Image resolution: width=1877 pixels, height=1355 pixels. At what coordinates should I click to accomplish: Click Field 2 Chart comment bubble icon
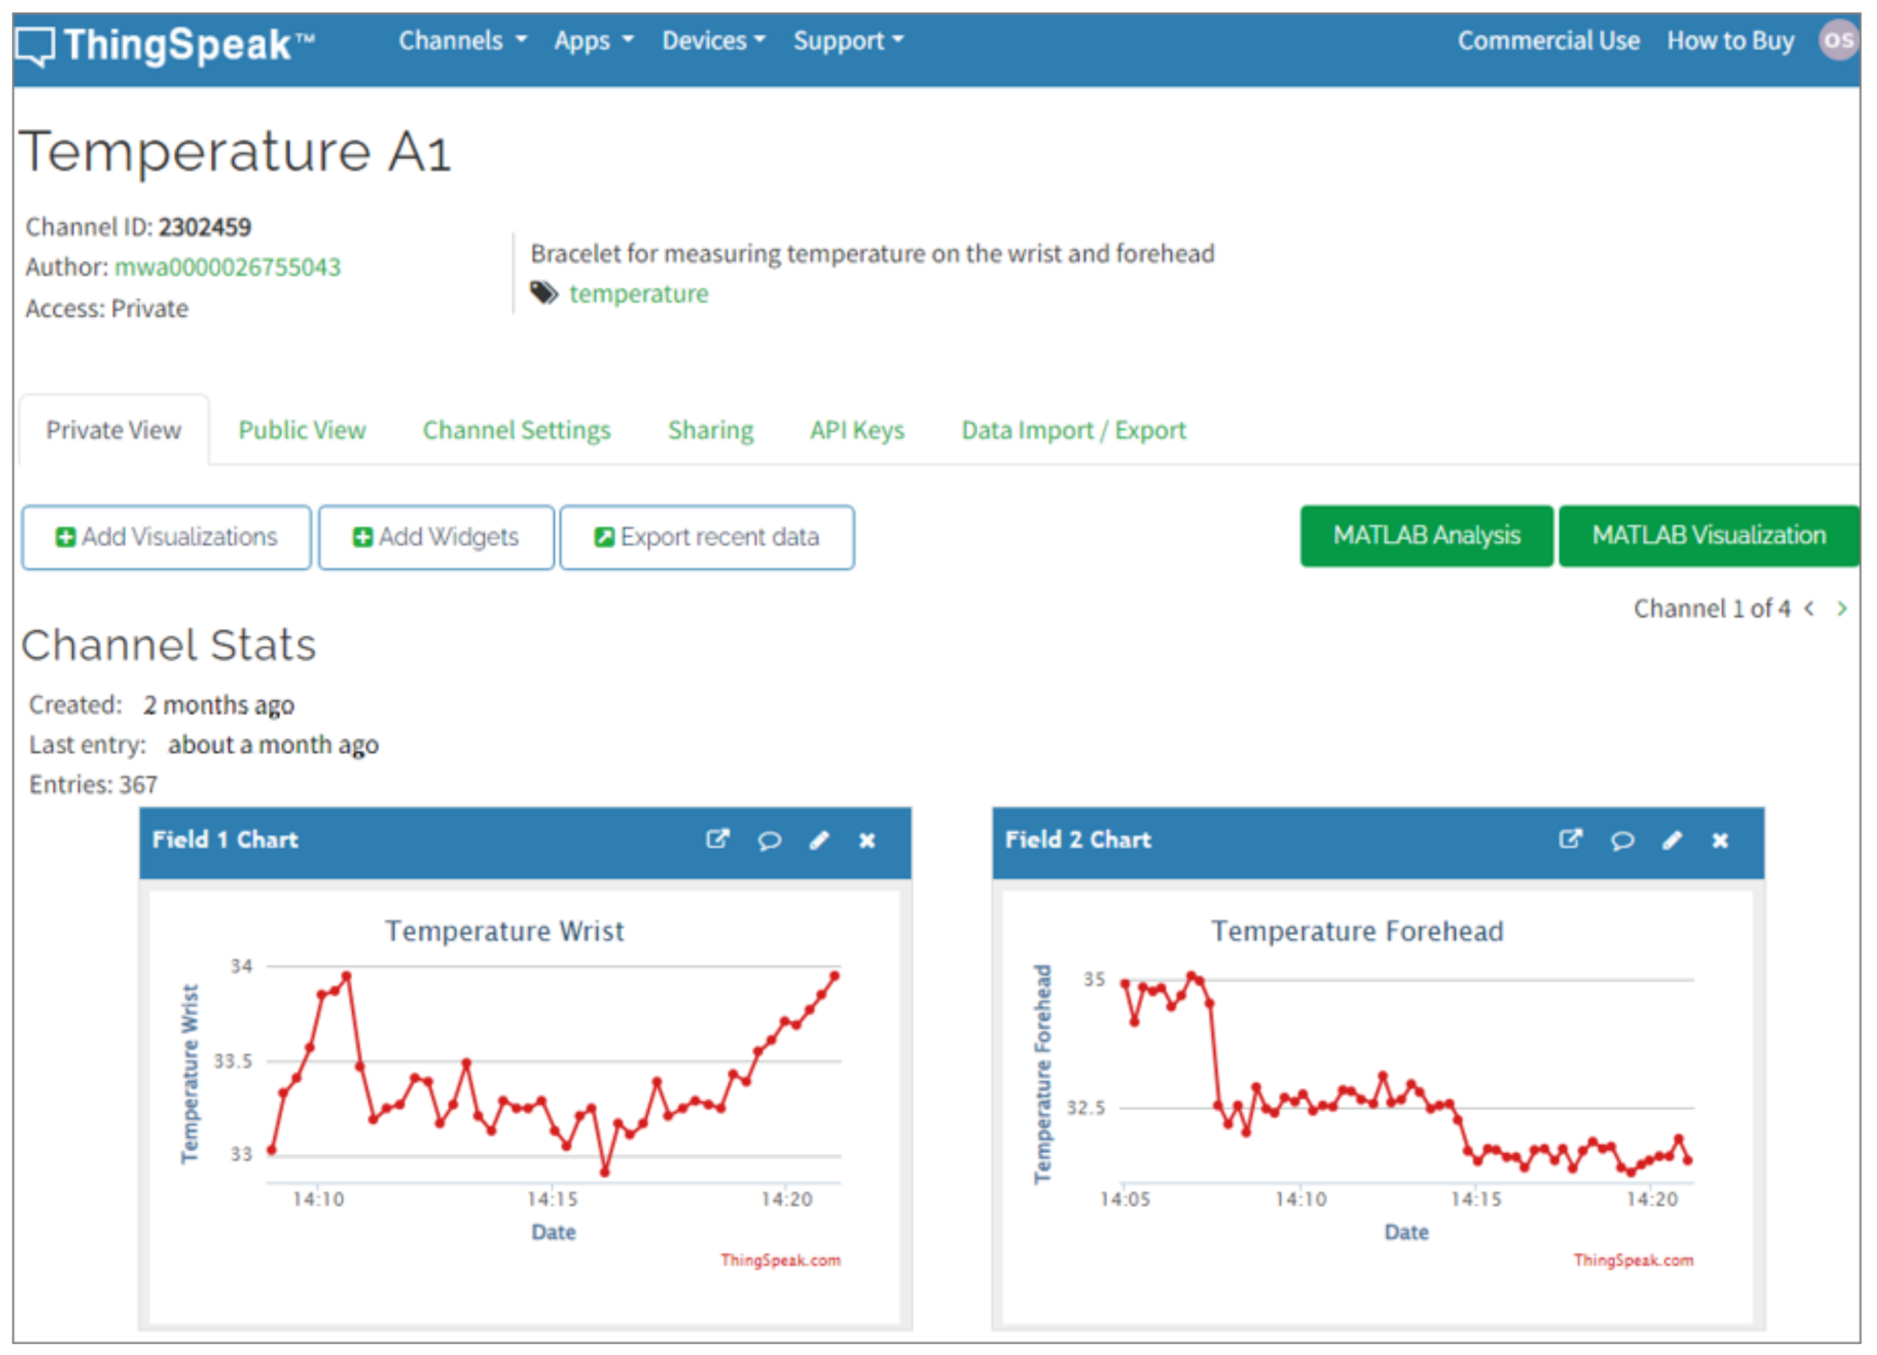click(x=1622, y=841)
